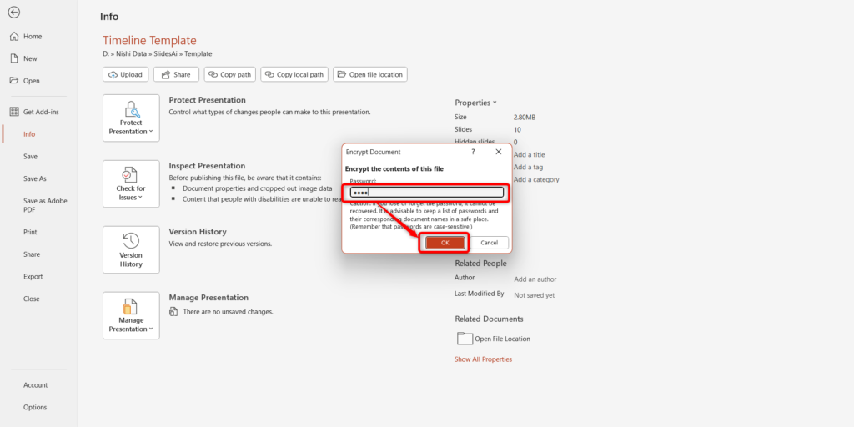Click the back arrow icon
The width and height of the screenshot is (854, 427).
point(14,13)
